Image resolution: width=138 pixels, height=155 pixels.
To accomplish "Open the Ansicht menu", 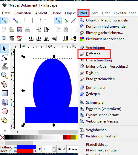I will click(41, 13).
